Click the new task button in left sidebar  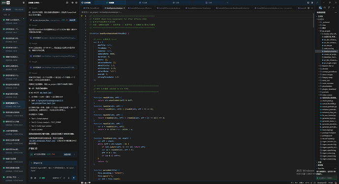[x=13, y=9]
